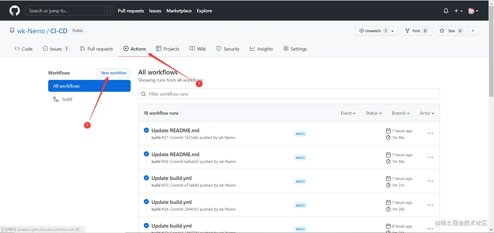Open the notifications bell
The image size is (494, 233).
[x=446, y=11]
